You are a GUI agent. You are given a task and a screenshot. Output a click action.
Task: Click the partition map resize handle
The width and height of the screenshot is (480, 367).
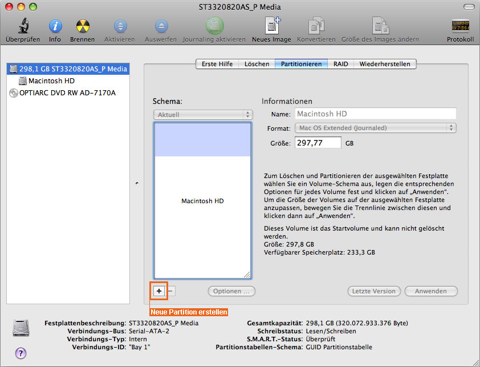(x=247, y=275)
